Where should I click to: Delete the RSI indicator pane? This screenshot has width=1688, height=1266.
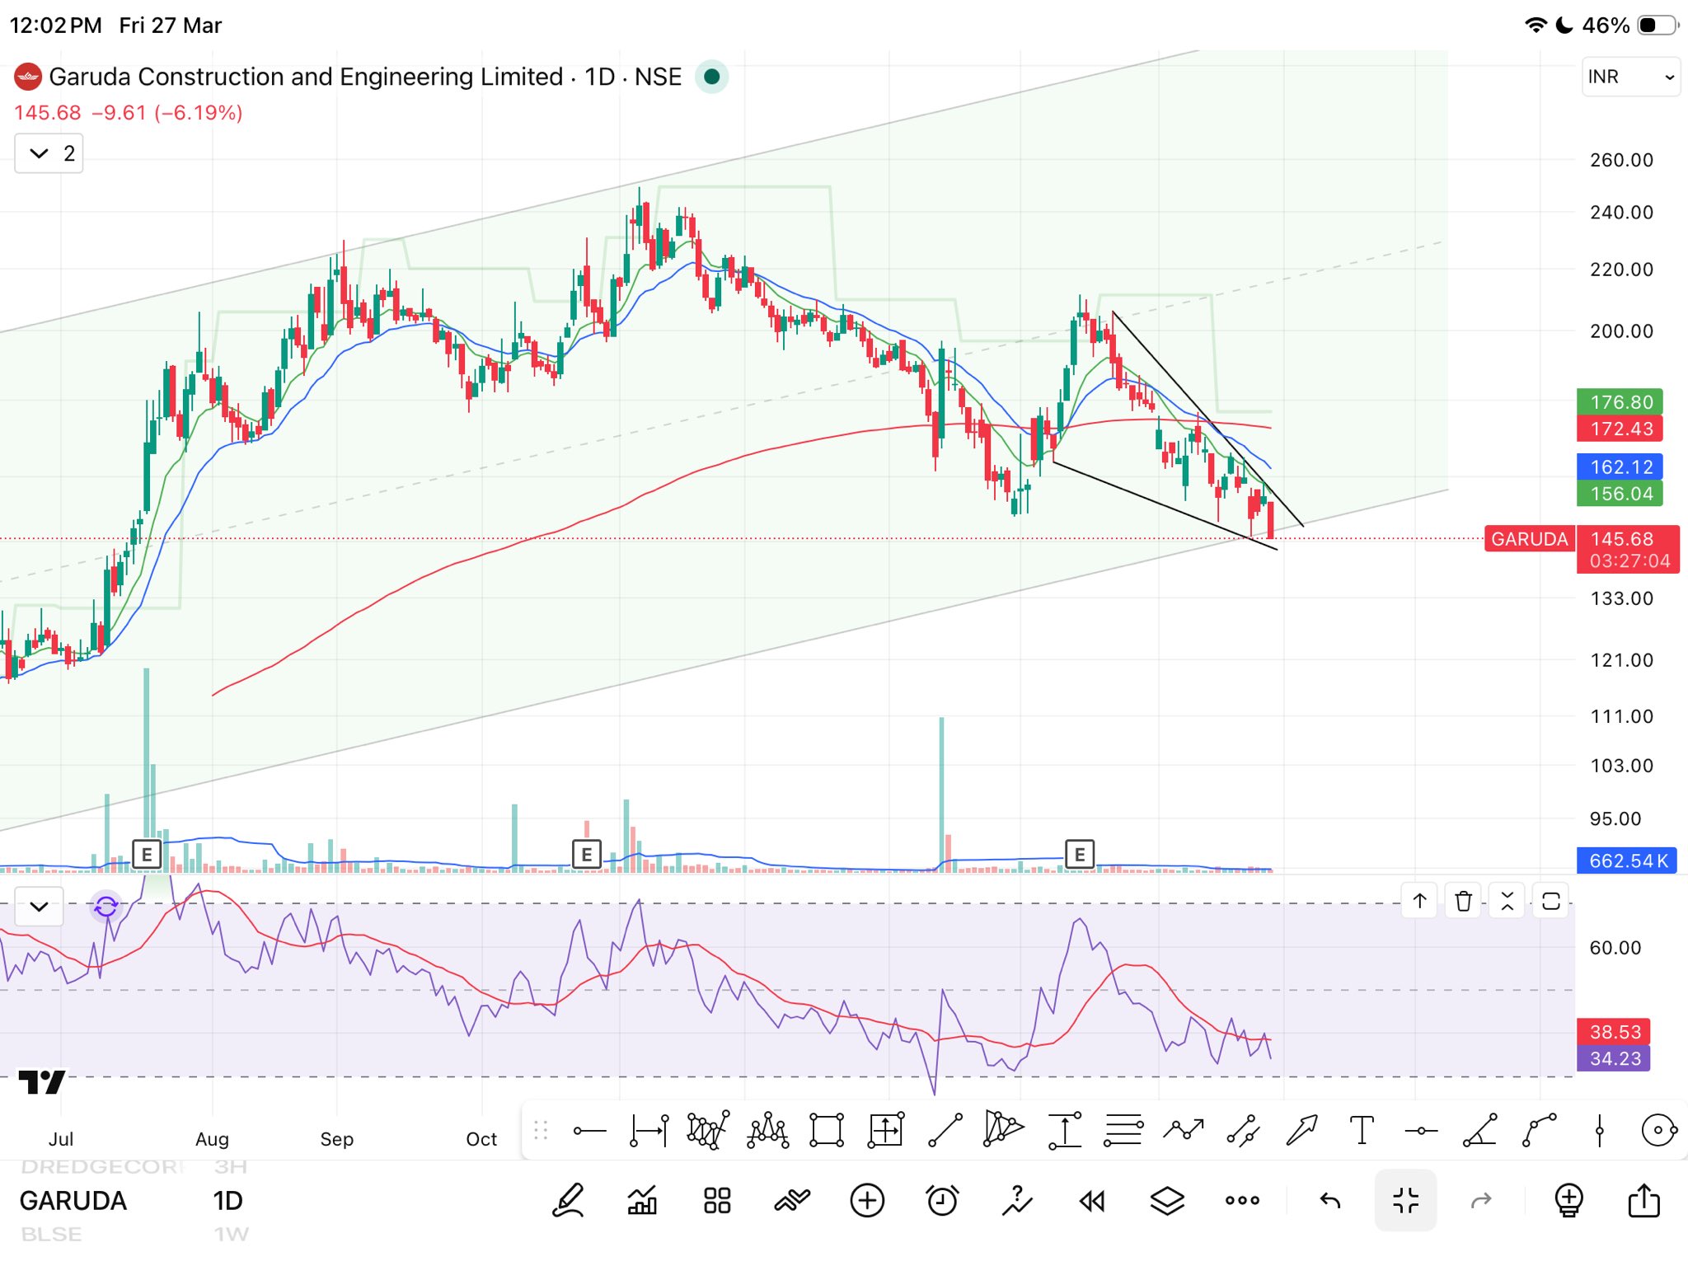(1463, 901)
